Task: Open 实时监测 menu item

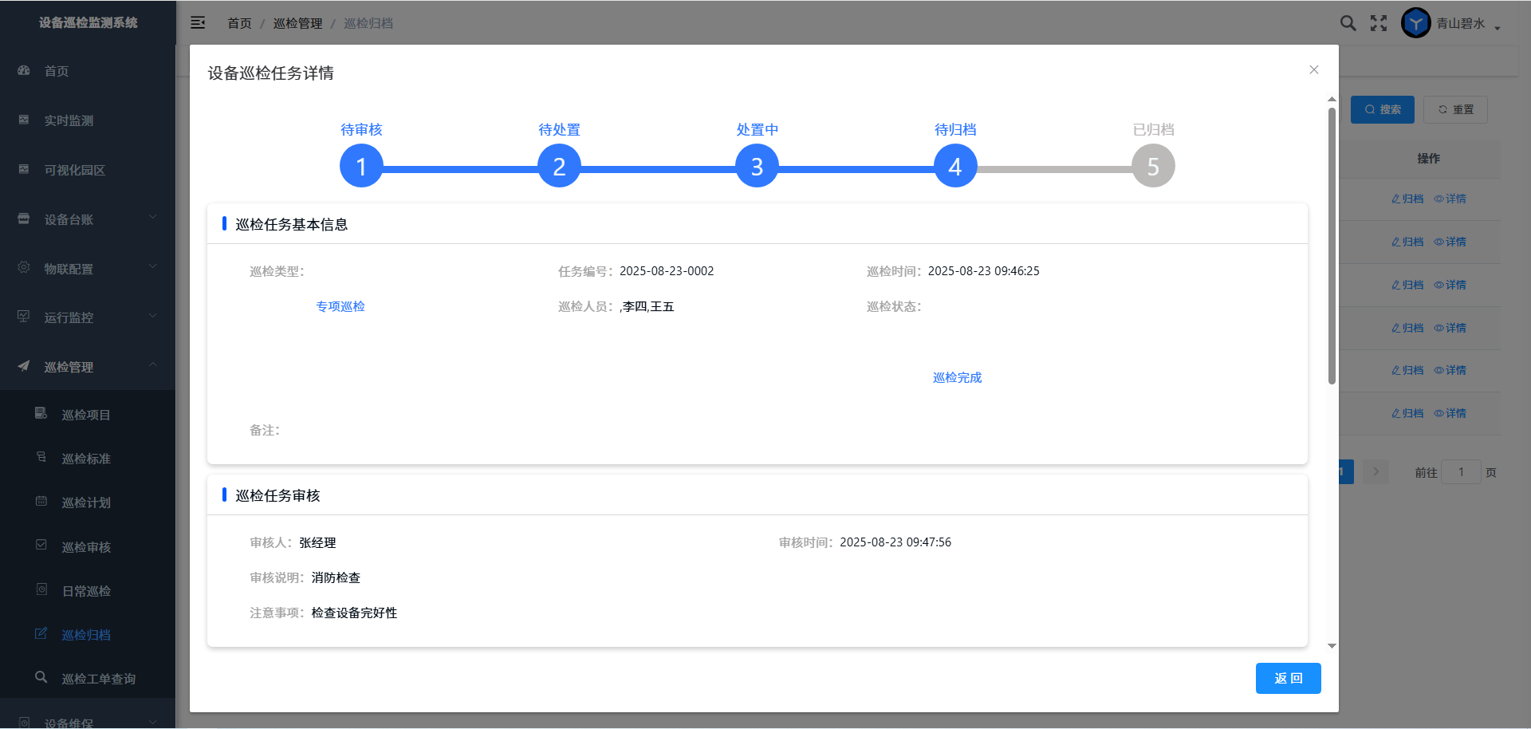Action: (69, 120)
